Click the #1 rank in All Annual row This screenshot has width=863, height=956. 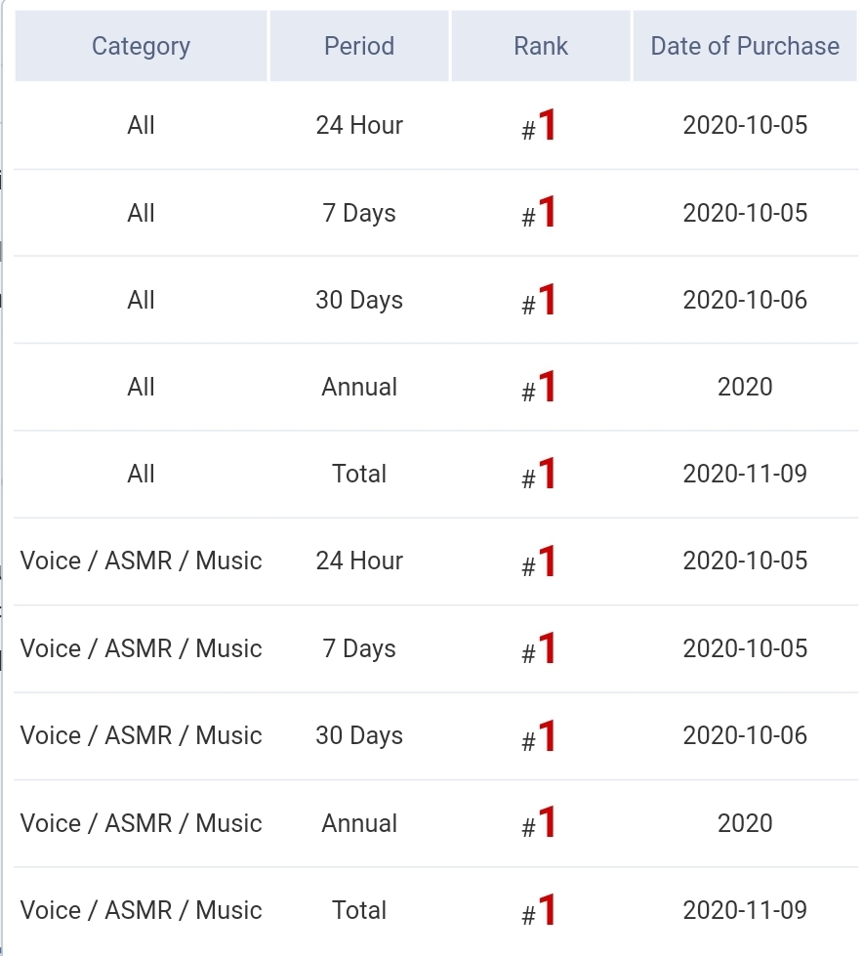540,388
